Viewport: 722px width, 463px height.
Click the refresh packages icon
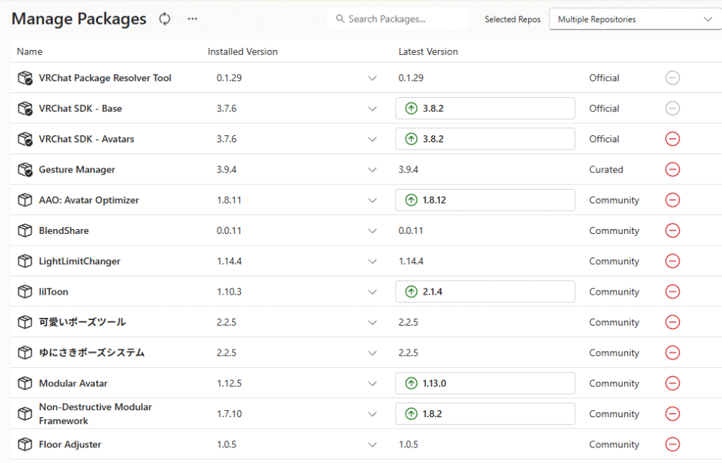click(x=164, y=19)
